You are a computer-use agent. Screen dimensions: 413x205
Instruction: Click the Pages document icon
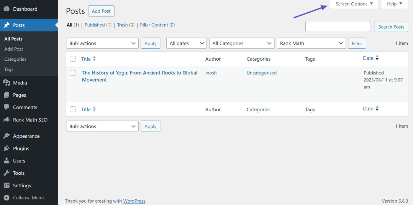(x=6, y=95)
